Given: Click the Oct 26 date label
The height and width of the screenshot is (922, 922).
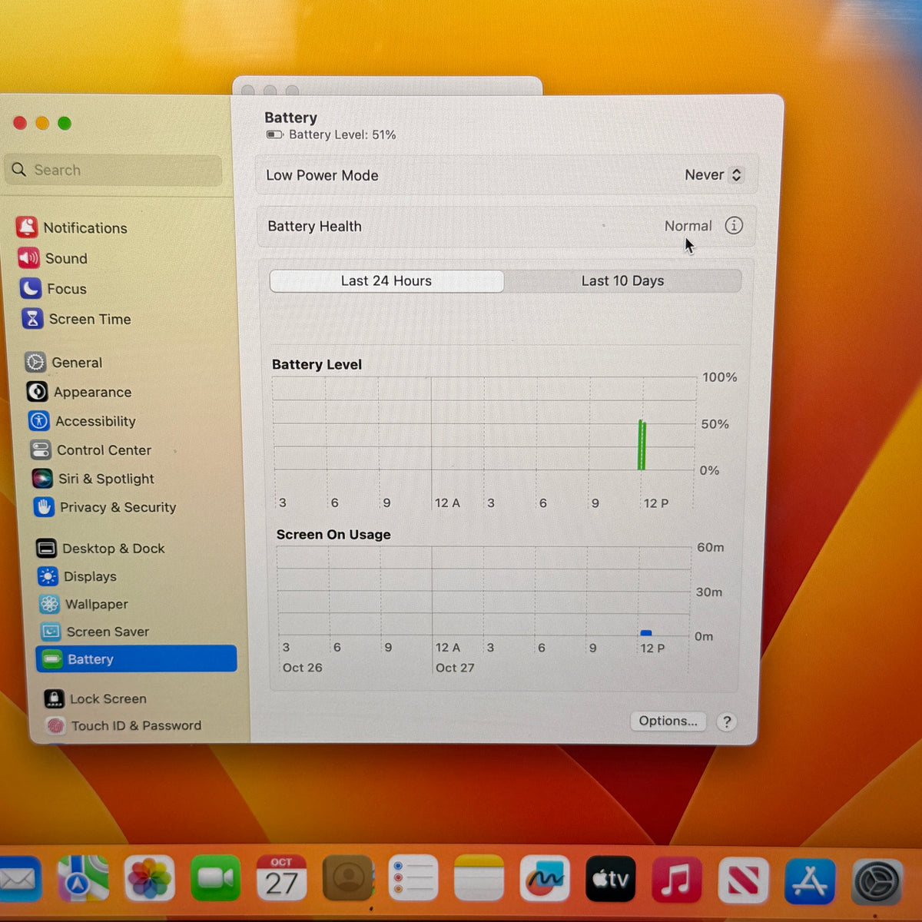Looking at the screenshot, I should (x=302, y=668).
